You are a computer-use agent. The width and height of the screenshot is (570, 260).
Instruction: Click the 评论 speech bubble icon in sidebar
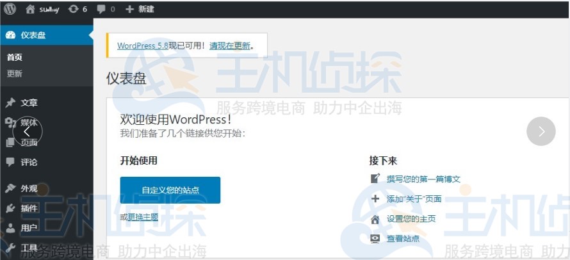click(x=10, y=162)
